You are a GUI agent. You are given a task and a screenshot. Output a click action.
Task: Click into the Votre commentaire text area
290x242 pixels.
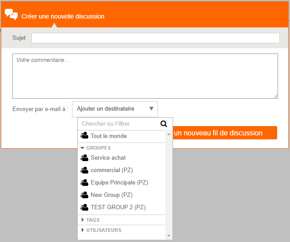click(x=145, y=76)
